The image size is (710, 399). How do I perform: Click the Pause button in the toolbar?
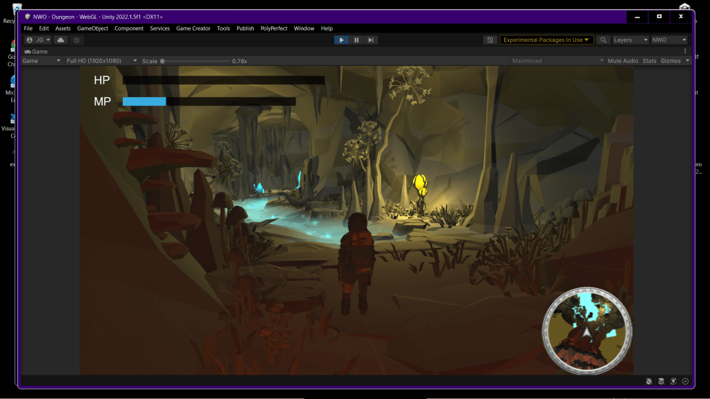356,40
